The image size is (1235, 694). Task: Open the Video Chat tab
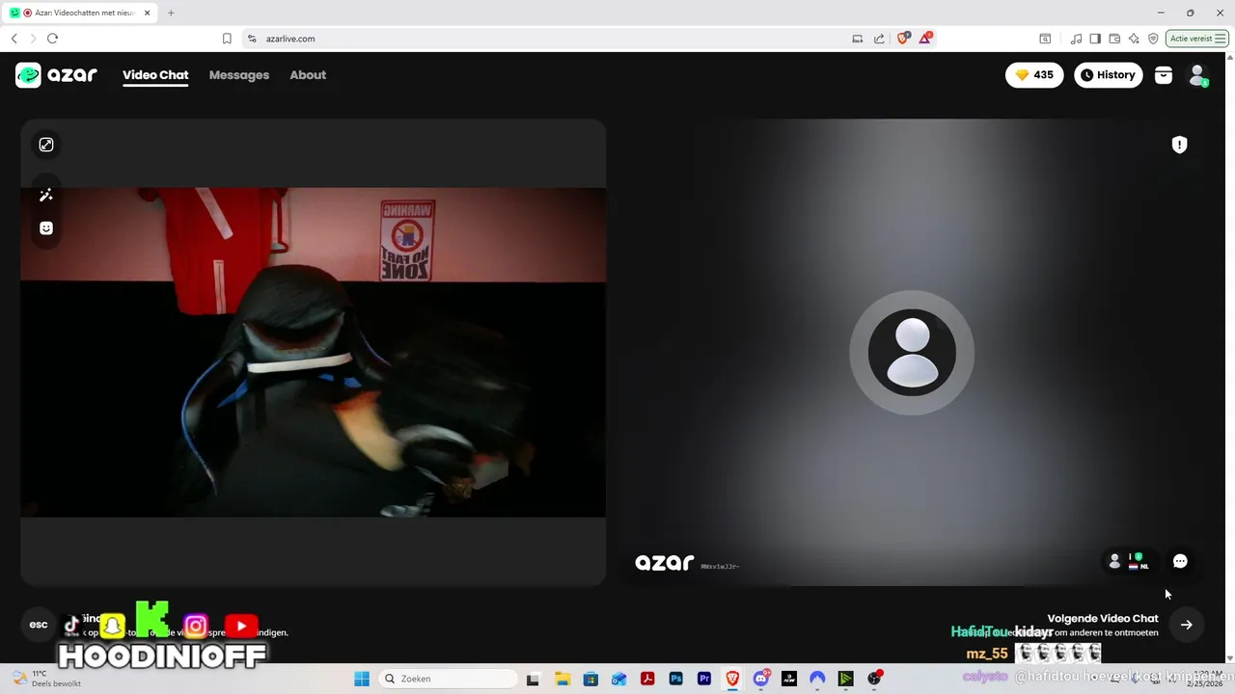155,75
